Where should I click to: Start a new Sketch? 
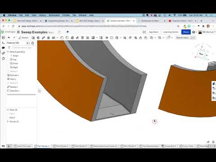(x=23, y=38)
